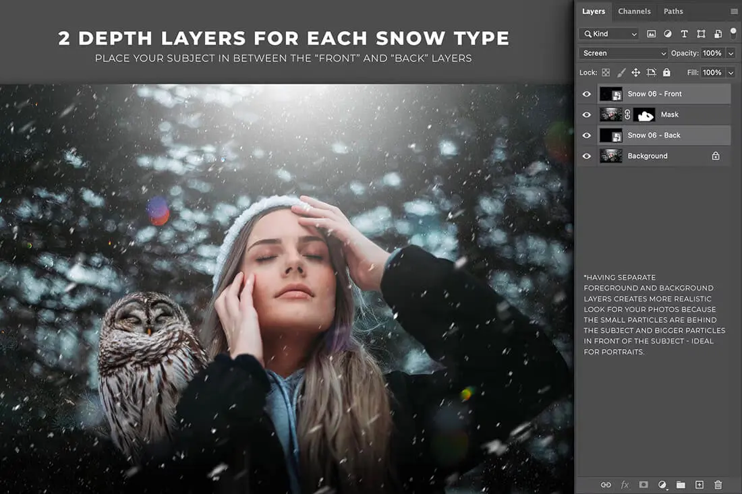Image resolution: width=742 pixels, height=494 pixels.
Task: Filter layers by type layers icon
Action: pyautogui.click(x=684, y=34)
